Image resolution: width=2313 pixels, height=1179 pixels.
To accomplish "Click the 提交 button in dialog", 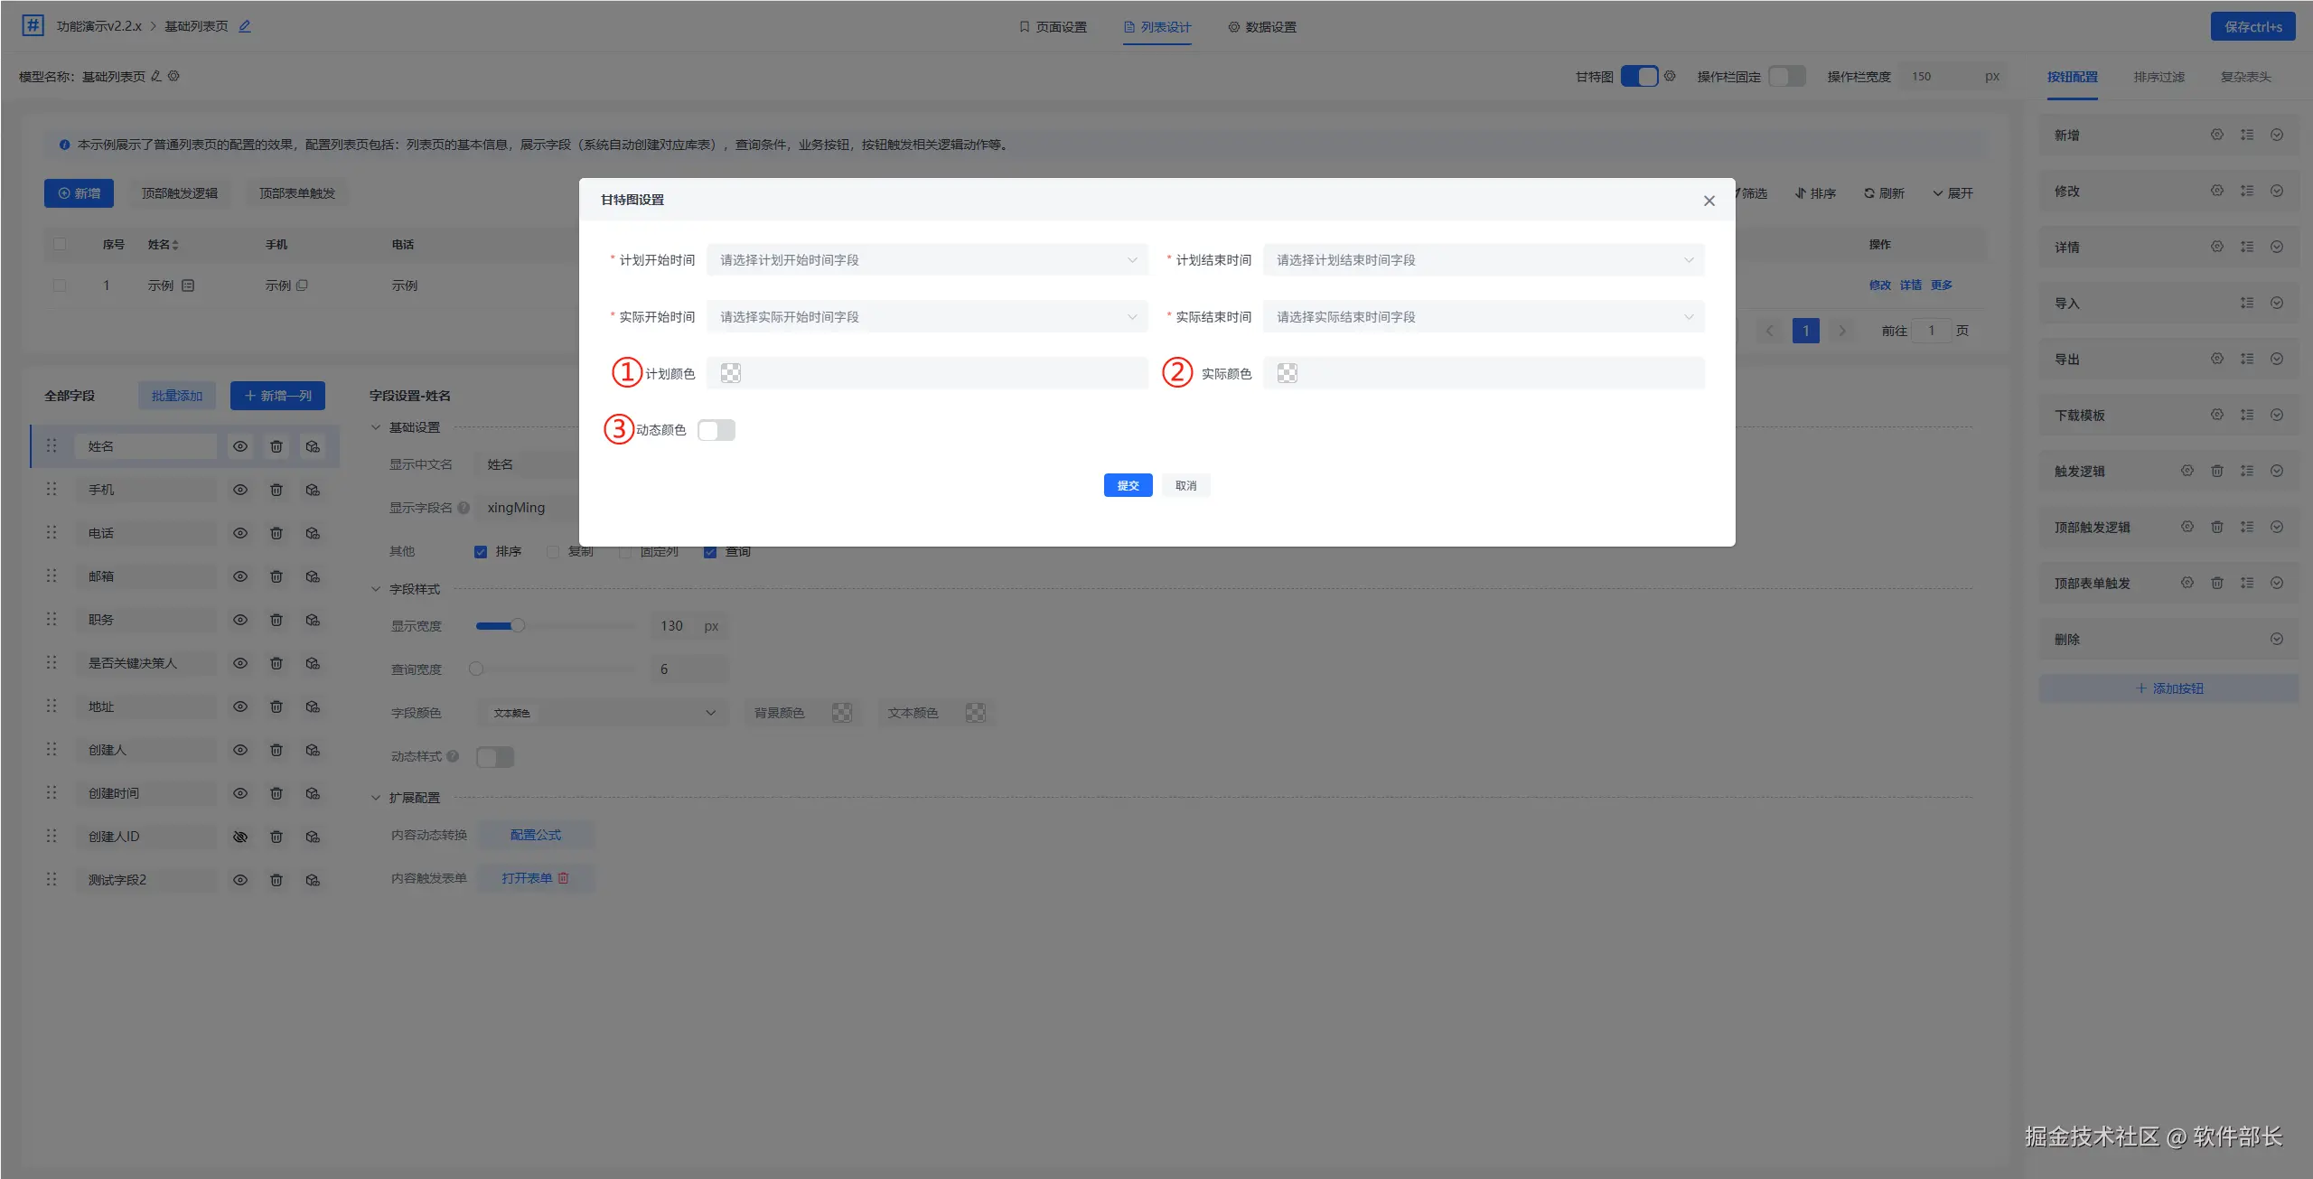I will [1128, 485].
